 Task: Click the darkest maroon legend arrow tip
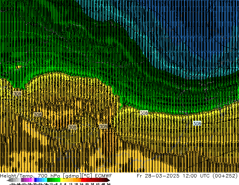(x=109, y=180)
